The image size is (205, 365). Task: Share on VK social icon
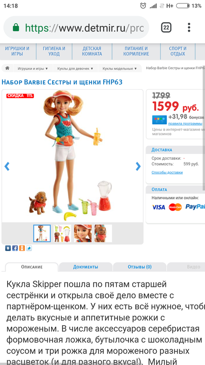(8, 248)
